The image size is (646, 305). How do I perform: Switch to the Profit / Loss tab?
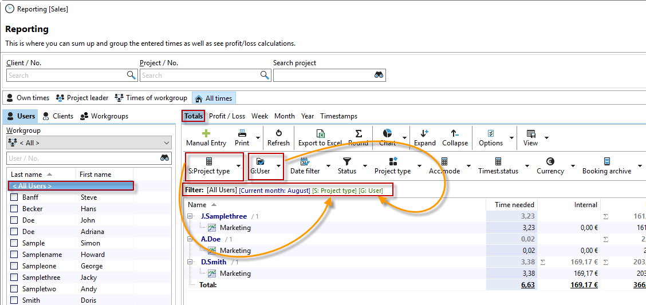coord(227,116)
